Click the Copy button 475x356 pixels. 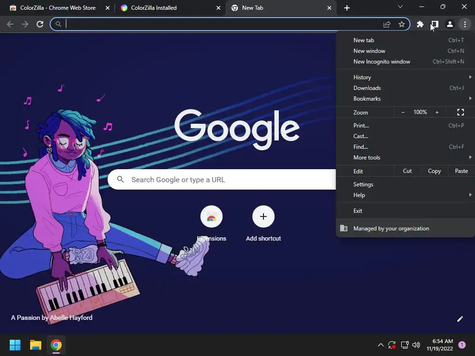point(434,171)
